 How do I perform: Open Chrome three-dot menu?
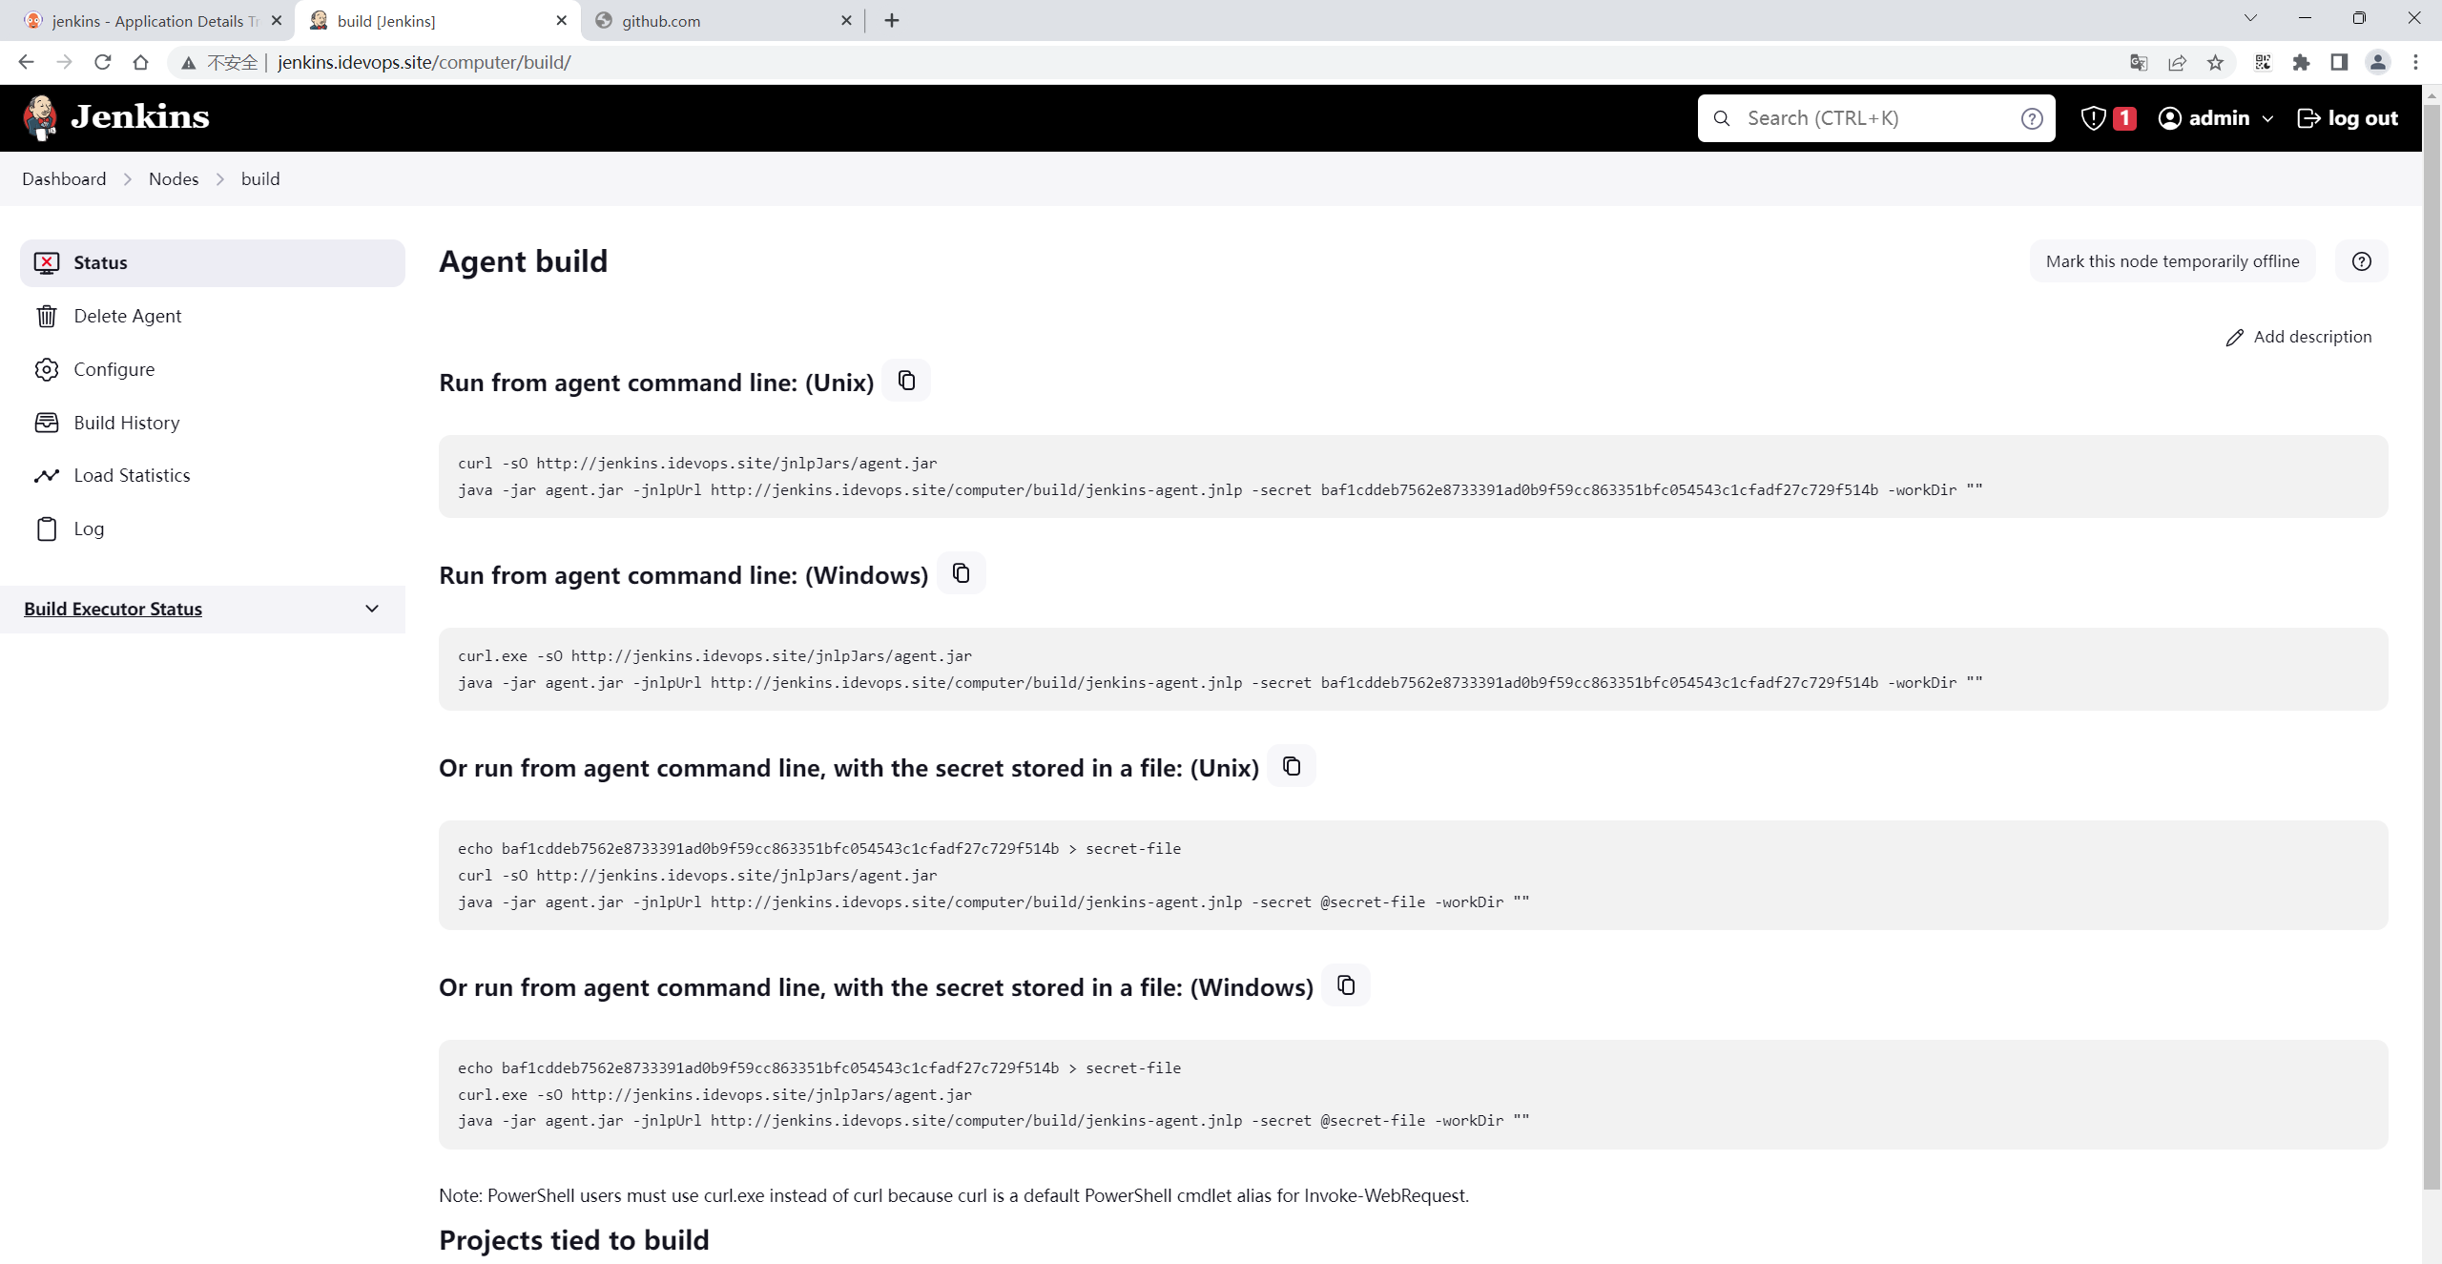click(x=2415, y=62)
